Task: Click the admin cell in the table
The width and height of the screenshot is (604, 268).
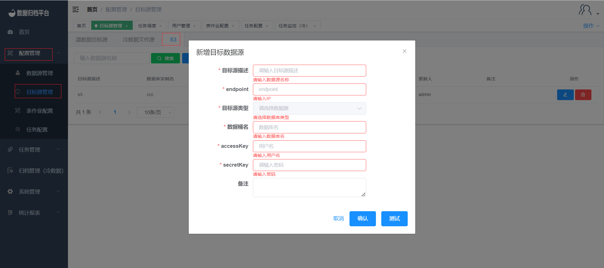Action: click(425, 94)
